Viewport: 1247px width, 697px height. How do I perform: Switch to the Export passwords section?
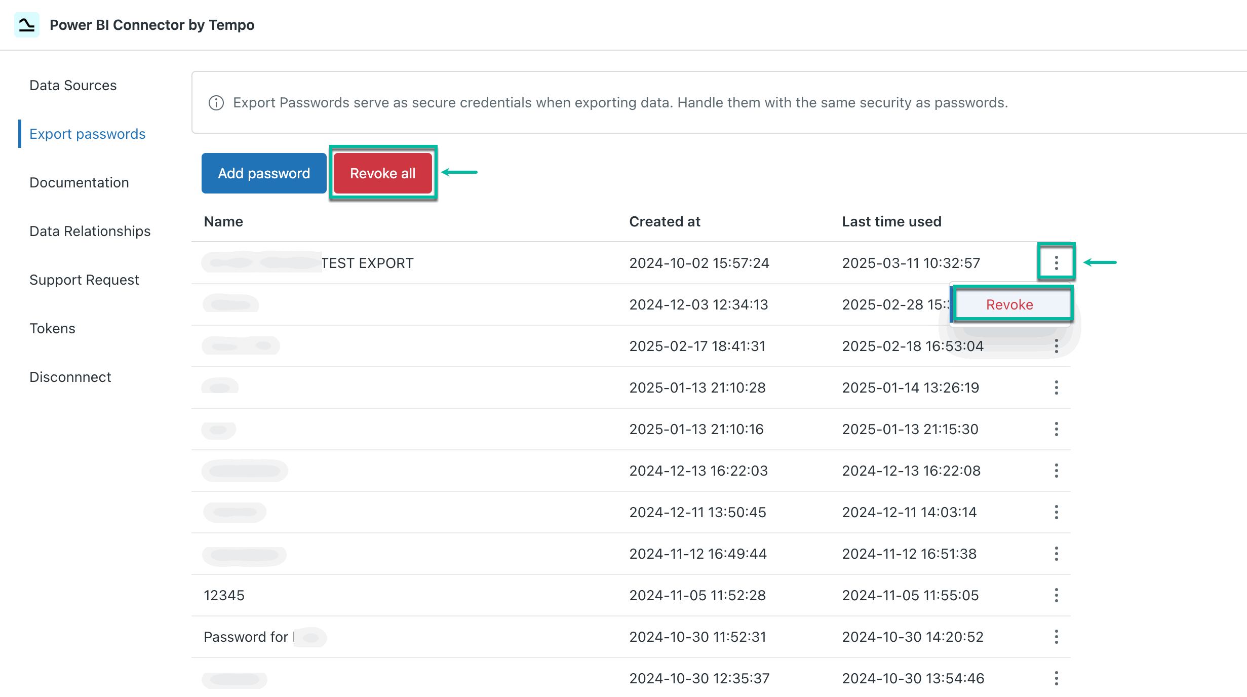(87, 134)
